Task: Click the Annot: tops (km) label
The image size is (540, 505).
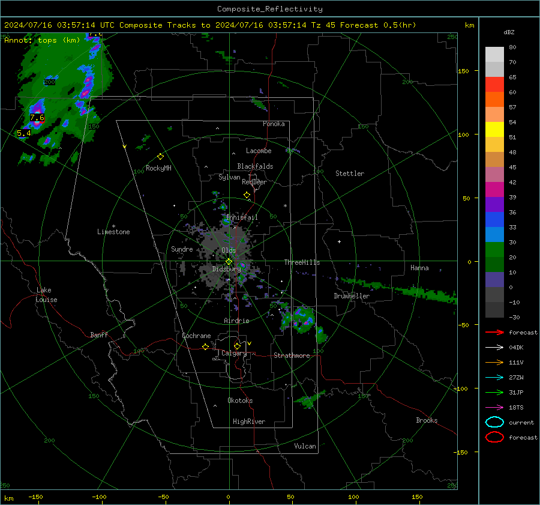Action: tap(42, 40)
